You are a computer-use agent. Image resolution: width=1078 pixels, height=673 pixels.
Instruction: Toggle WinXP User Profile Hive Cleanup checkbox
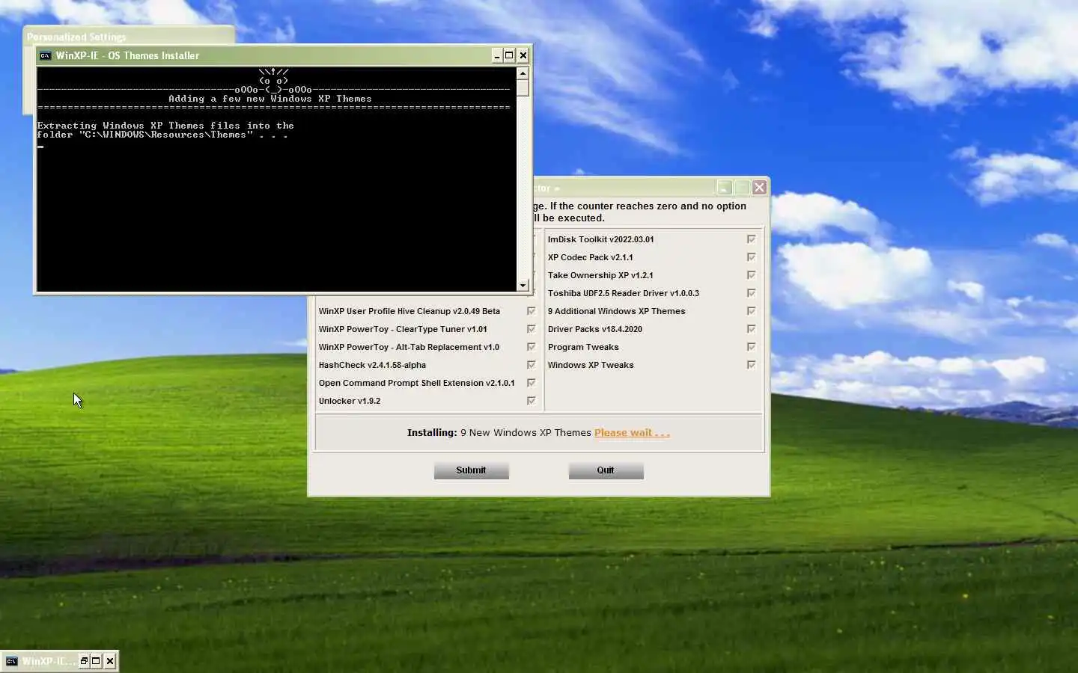click(531, 311)
